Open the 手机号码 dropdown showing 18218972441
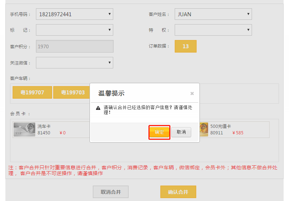289x201 pixels. pyautogui.click(x=74, y=14)
